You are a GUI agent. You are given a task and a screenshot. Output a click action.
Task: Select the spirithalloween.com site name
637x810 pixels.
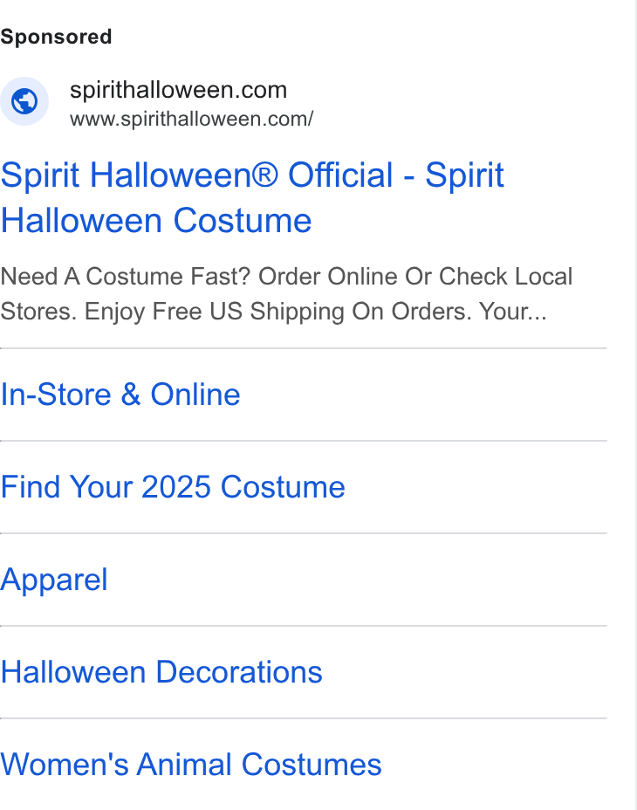(178, 90)
